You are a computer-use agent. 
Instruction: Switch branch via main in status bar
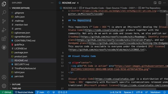[40, 92]
